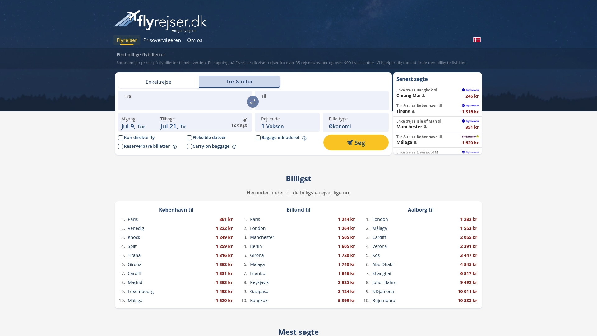Open København to Venedig deal
The image size is (597, 336).
coord(176,228)
